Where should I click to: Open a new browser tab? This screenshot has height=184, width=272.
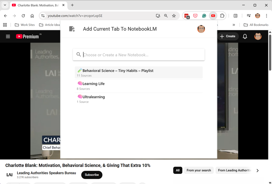point(72,5)
